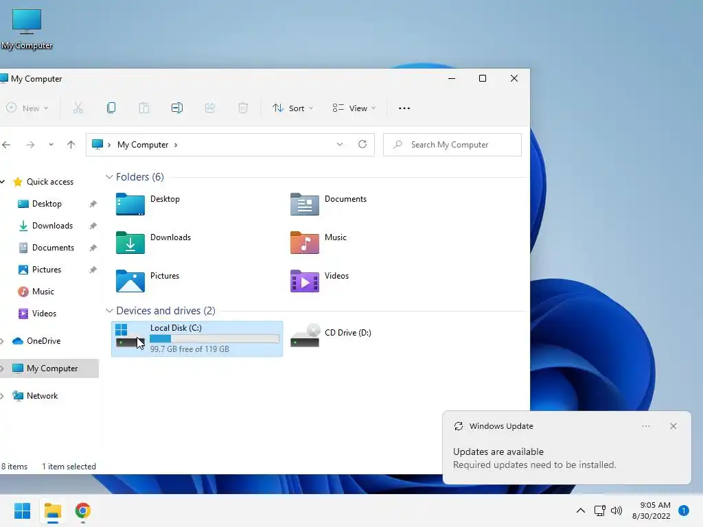Select My Computer in sidebar
This screenshot has width=703, height=527.
tap(49, 368)
